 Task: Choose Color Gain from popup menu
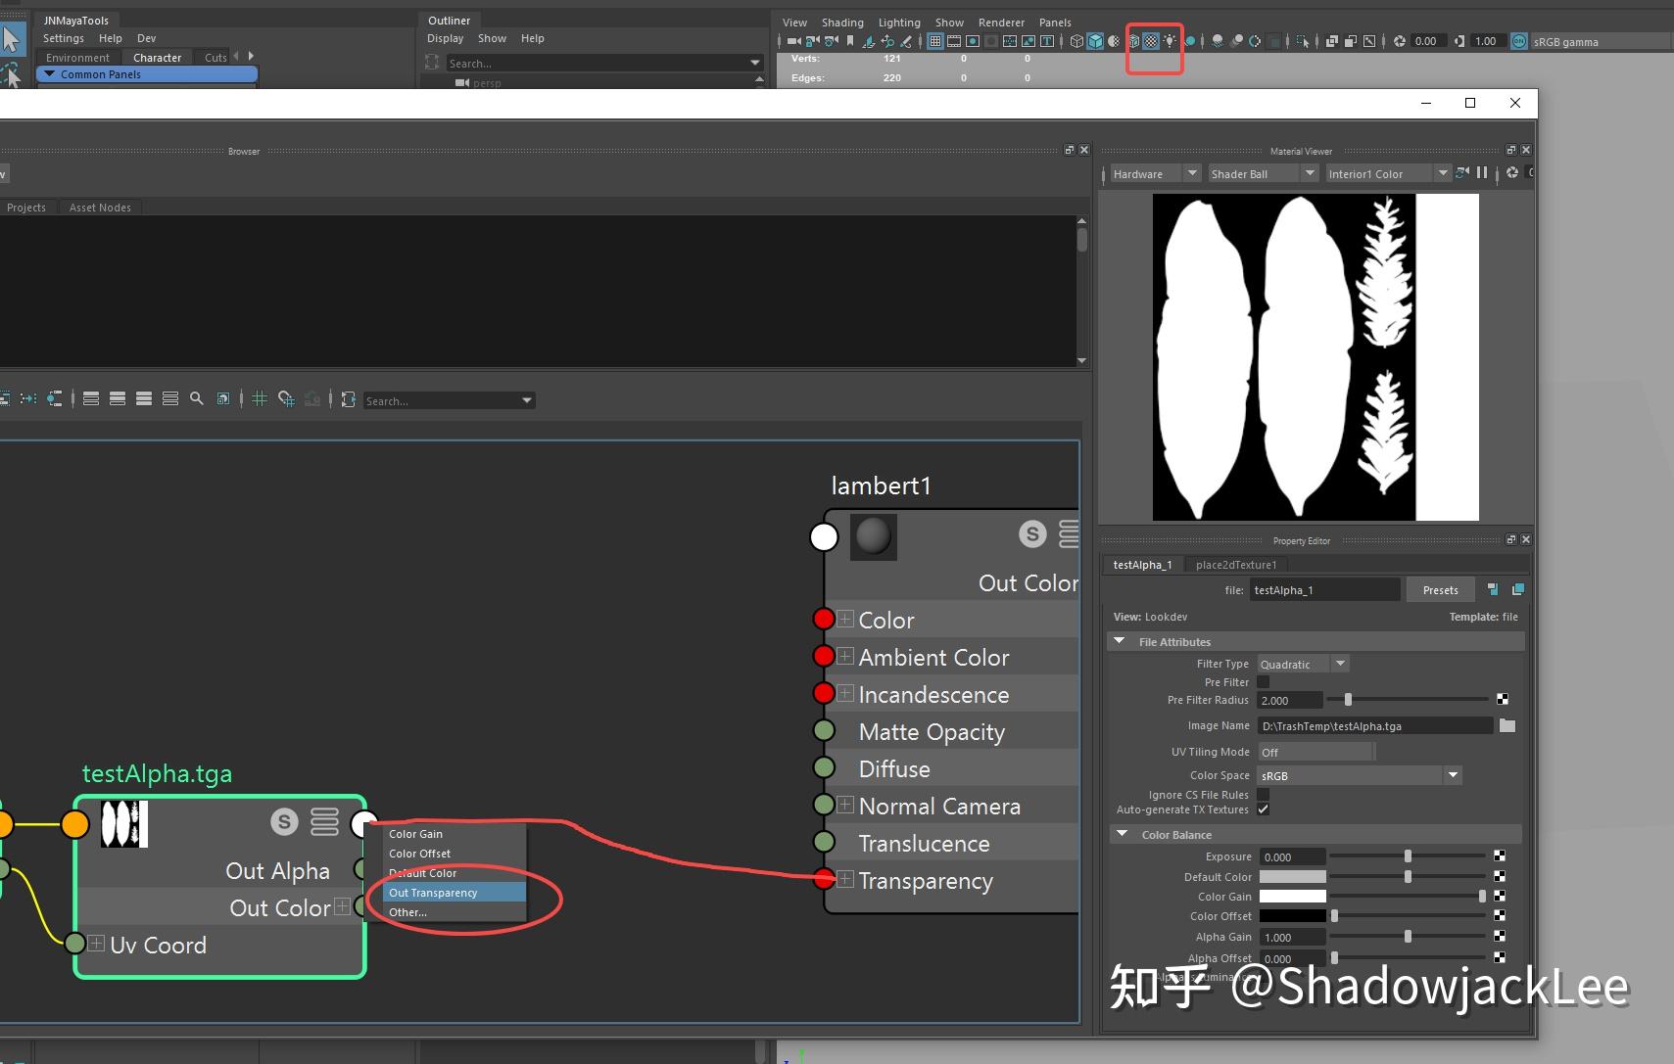[454, 833]
